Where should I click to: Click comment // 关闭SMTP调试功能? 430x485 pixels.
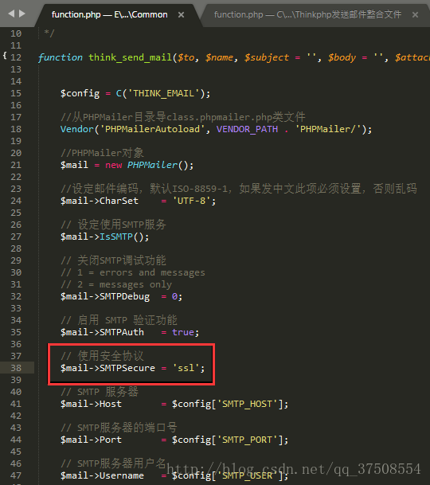[113, 260]
